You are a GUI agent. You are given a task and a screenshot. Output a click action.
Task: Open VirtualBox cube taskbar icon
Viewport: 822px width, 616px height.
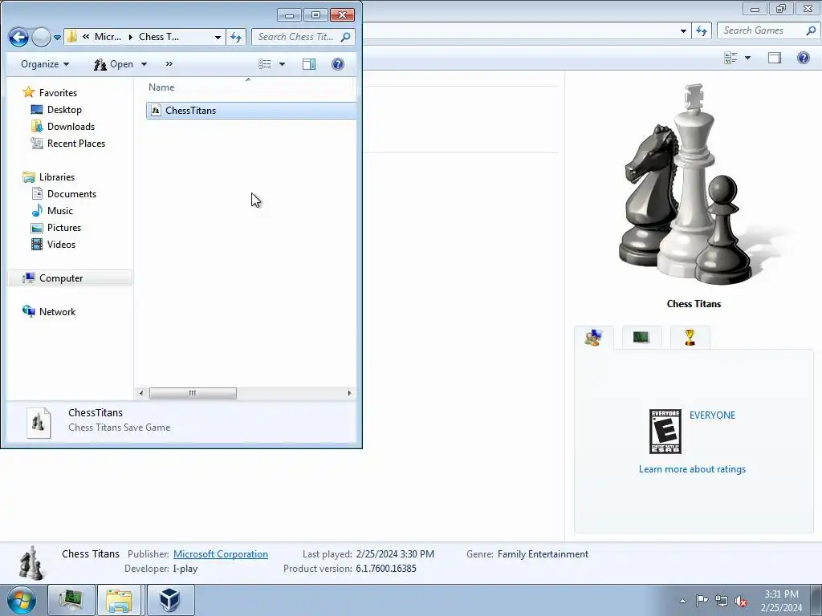pos(170,600)
